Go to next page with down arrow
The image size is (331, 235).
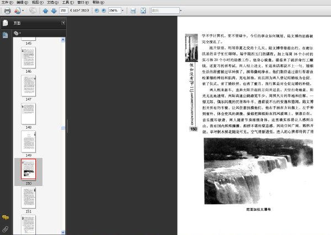click(x=54, y=10)
